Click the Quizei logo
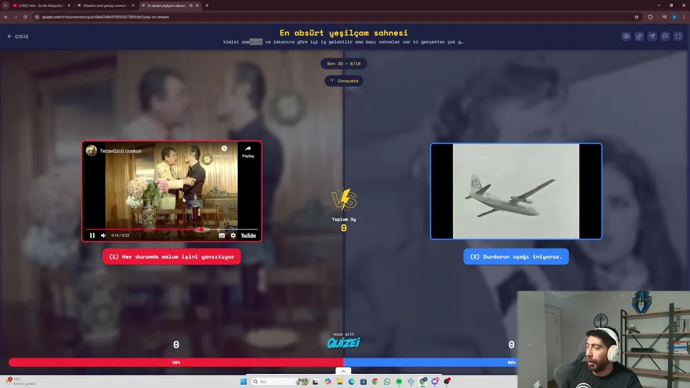 pyautogui.click(x=343, y=343)
